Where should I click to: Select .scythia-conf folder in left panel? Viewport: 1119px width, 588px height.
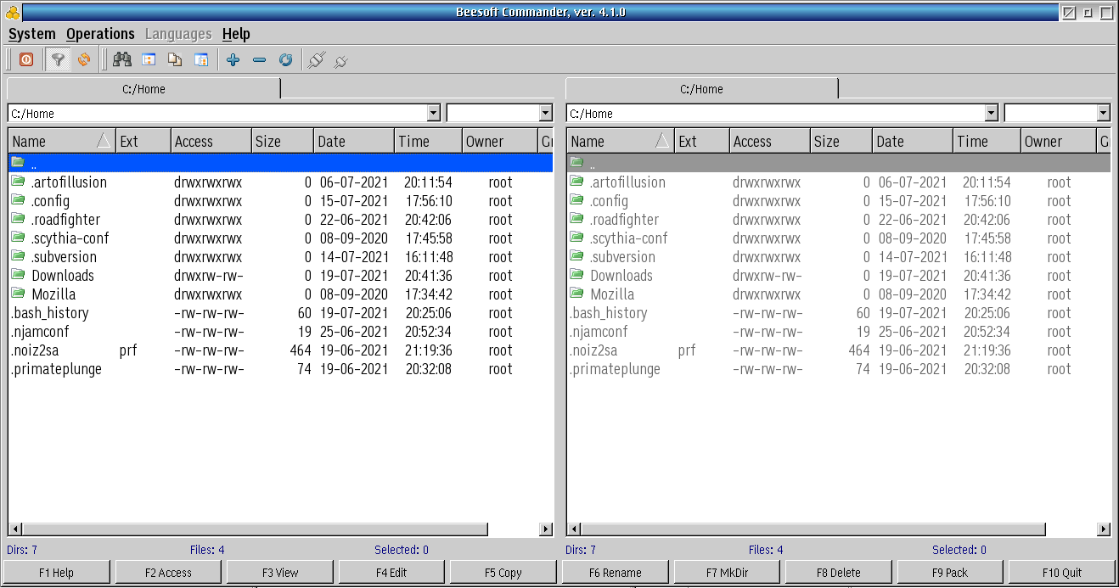click(280, 238)
